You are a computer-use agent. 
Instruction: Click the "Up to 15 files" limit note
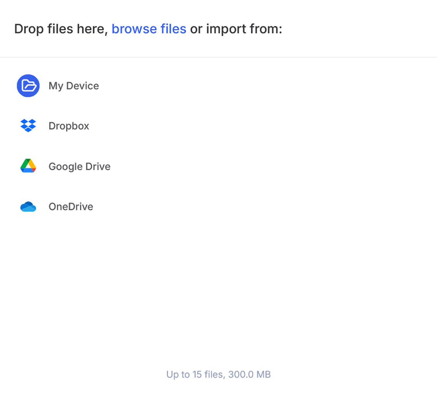195,375
